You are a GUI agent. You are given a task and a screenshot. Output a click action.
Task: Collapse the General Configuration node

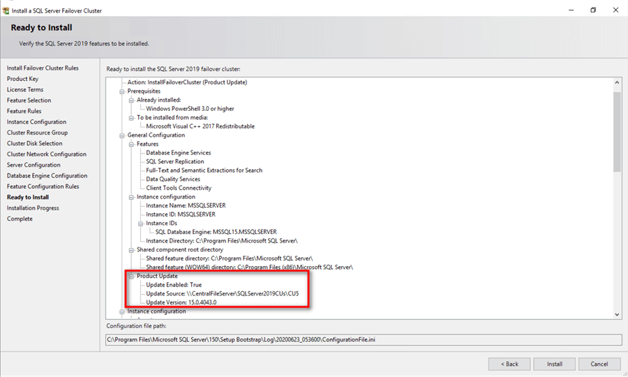pyautogui.click(x=121, y=135)
